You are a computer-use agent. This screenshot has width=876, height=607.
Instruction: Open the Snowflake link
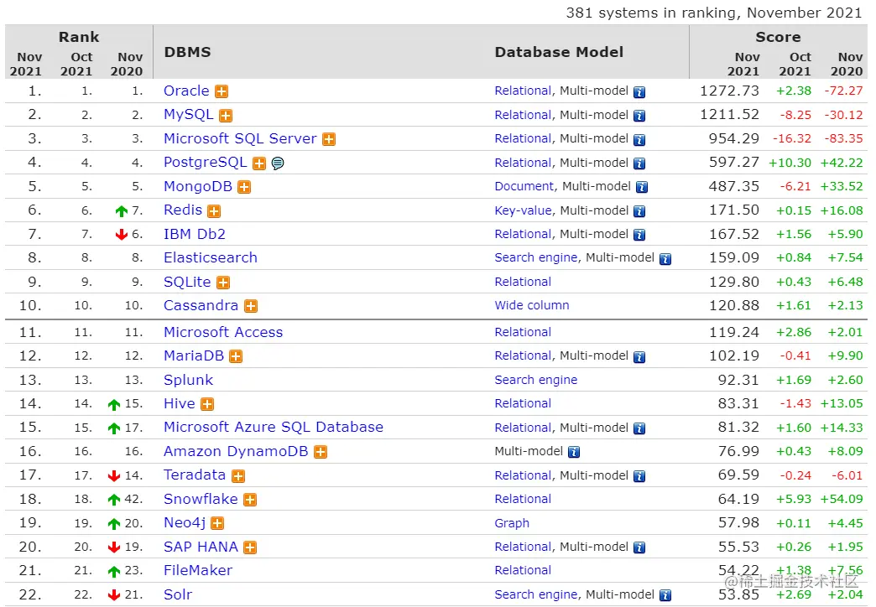pos(201,499)
